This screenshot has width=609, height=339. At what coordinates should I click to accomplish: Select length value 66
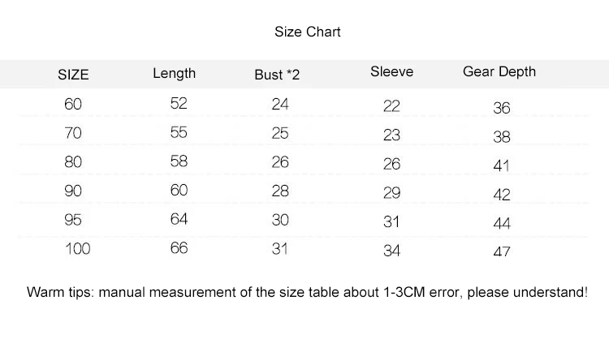click(179, 248)
